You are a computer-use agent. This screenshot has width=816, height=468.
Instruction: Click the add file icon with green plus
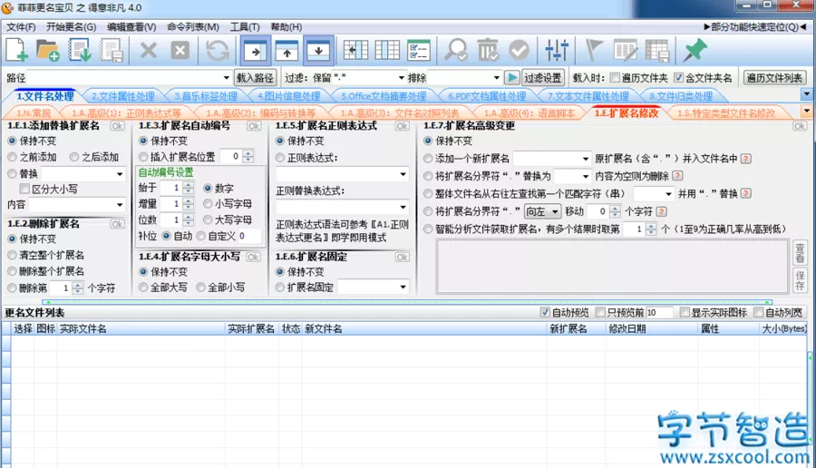[16, 51]
